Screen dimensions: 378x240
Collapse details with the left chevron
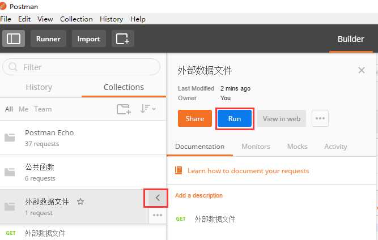coord(158,198)
